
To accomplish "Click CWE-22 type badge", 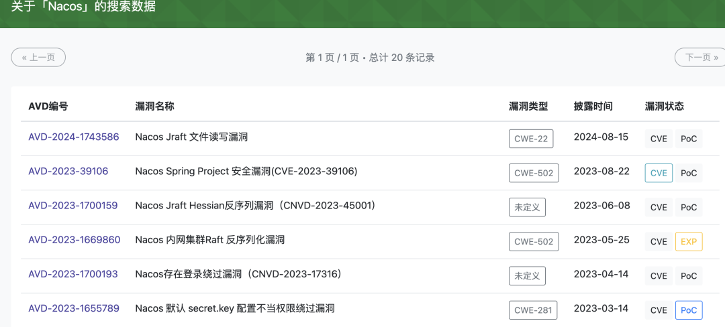I will pos(531,138).
